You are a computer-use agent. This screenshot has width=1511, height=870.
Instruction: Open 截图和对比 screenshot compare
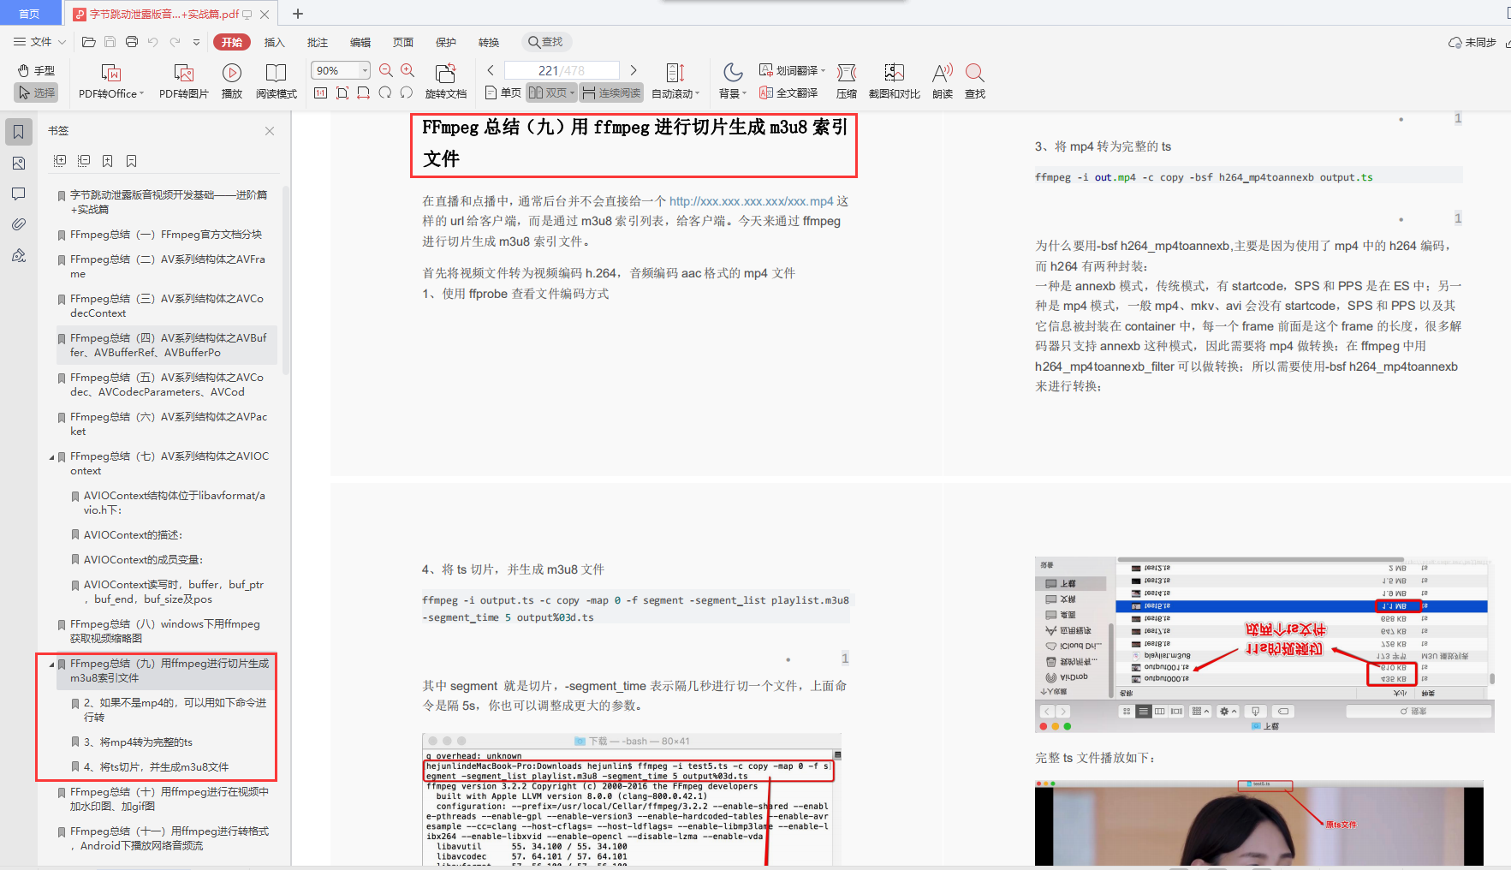tap(895, 81)
